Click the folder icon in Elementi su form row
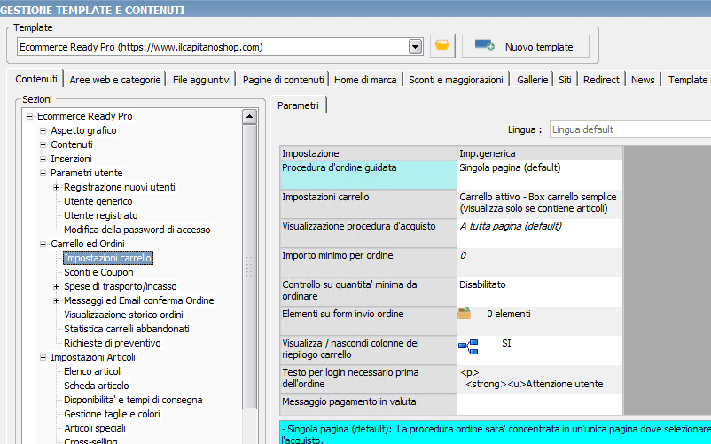The width and height of the screenshot is (711, 444). pos(465,314)
